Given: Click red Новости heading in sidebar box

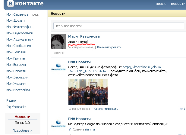Looking at the screenshot, I should pyautogui.click(x=22, y=117).
